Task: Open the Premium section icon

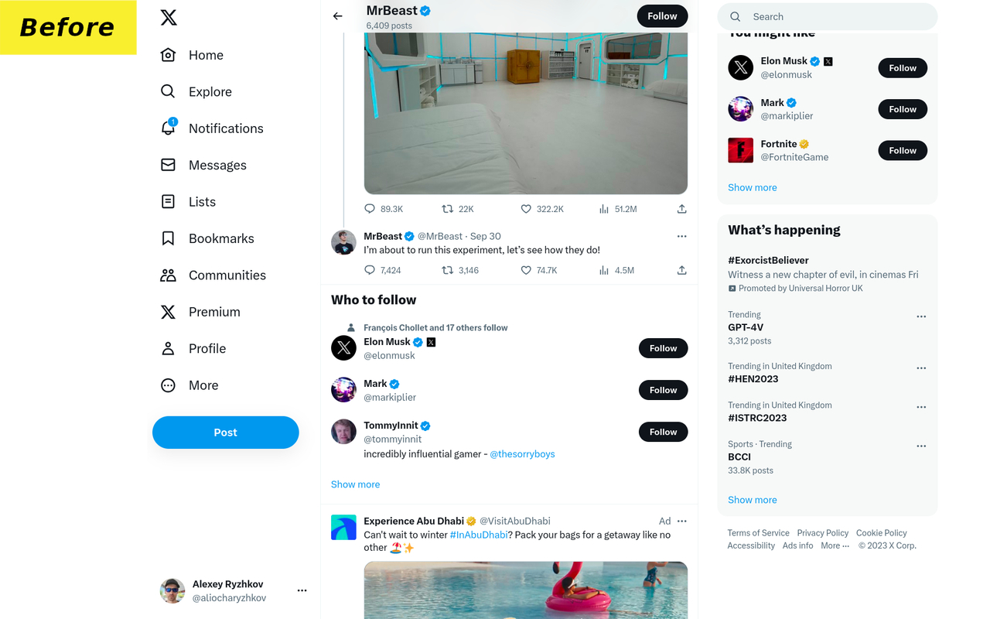Action: tap(169, 312)
